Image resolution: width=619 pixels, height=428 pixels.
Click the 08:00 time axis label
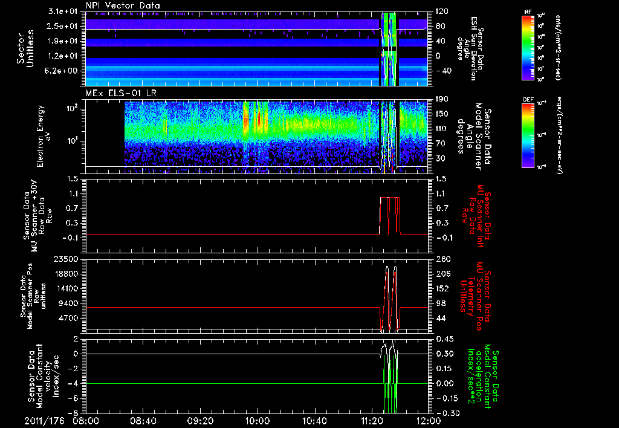(86, 420)
